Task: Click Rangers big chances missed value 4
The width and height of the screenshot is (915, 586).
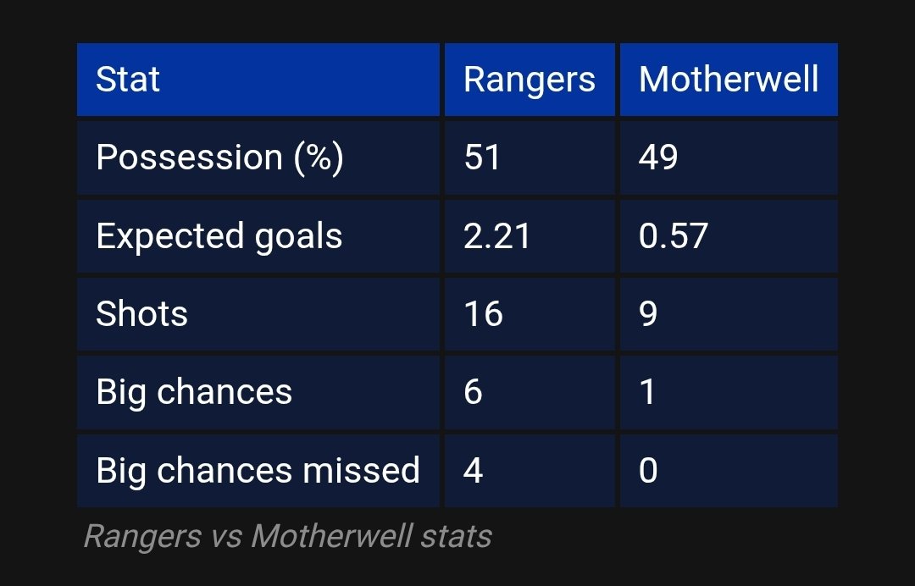Action: 474,471
